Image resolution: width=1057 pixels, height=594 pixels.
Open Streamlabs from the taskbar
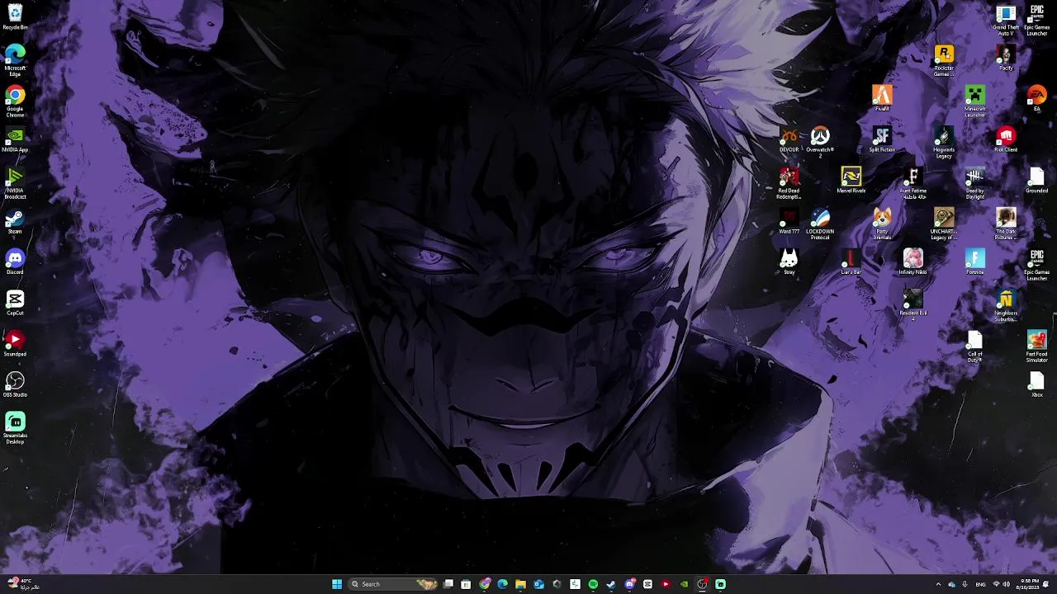720,584
